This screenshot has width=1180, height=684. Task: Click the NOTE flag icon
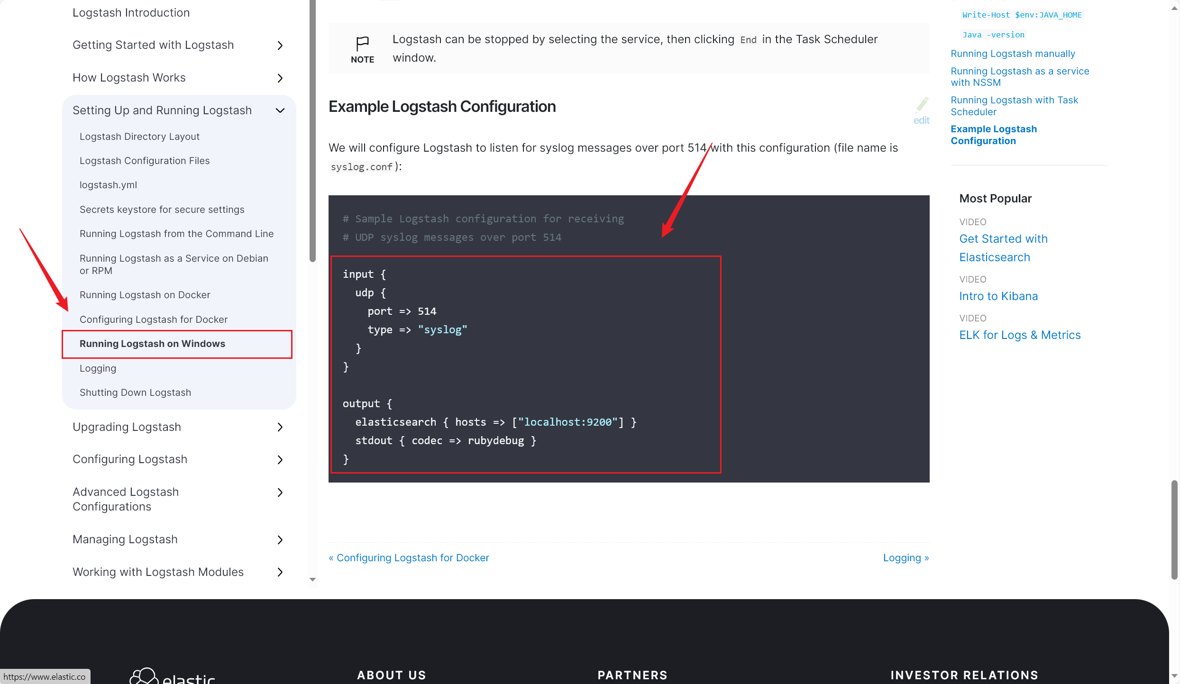coord(362,44)
